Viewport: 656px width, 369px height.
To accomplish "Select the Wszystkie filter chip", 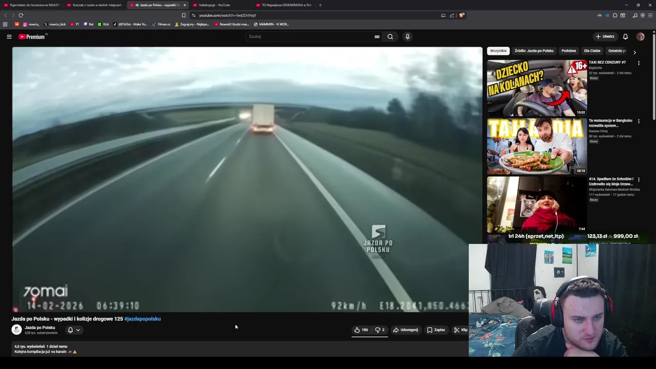I will 498,51.
